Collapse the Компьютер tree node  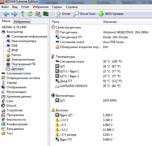tap(15, 32)
